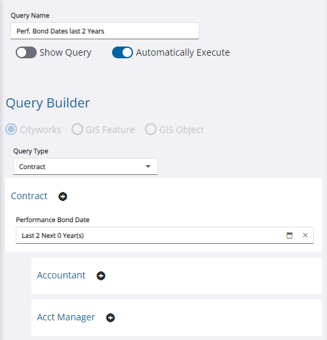This screenshot has height=340, width=327.
Task: Click the Contract value in Query Type
Action: click(x=32, y=166)
